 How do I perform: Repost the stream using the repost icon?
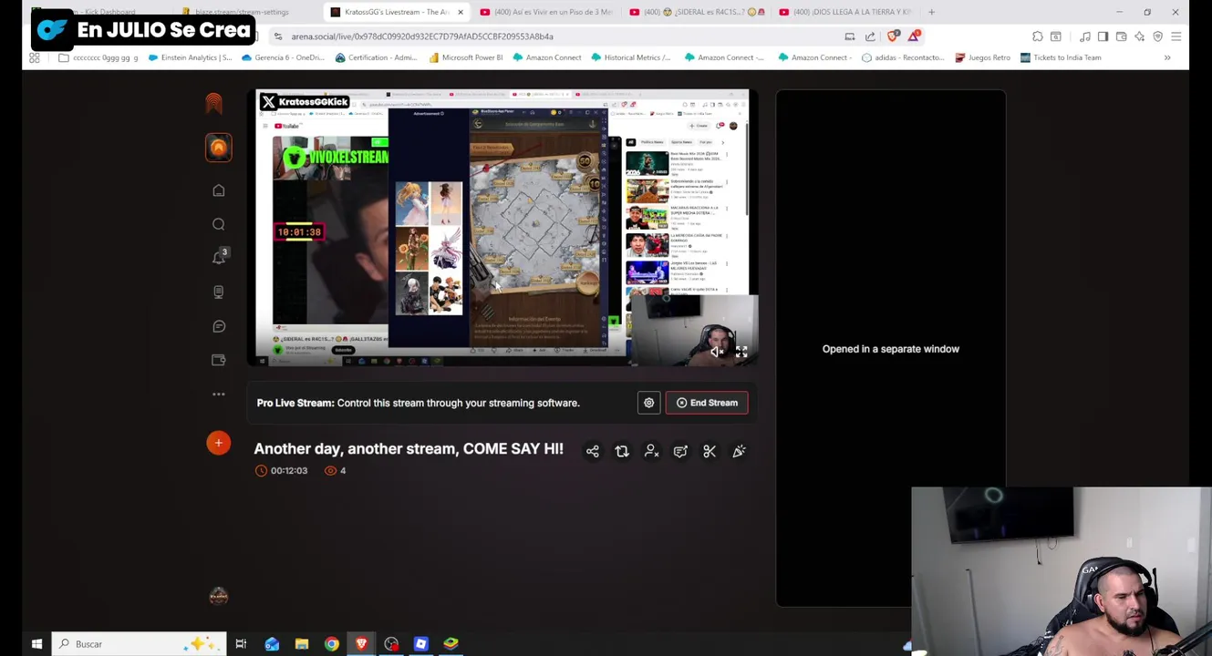point(622,451)
